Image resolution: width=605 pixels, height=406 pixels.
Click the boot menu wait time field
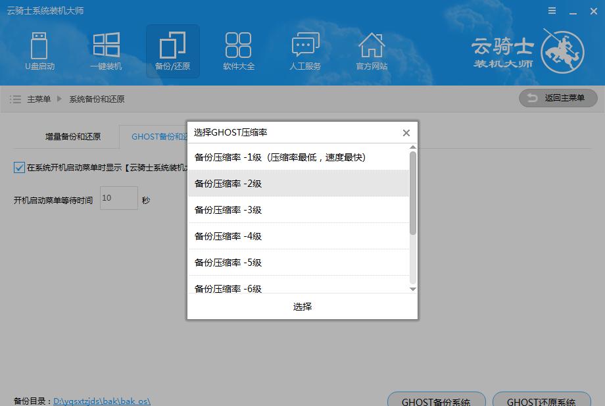point(118,198)
